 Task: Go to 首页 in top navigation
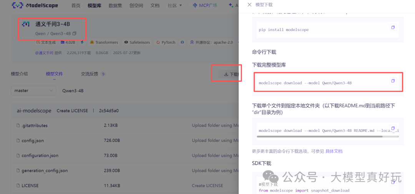click(76, 5)
